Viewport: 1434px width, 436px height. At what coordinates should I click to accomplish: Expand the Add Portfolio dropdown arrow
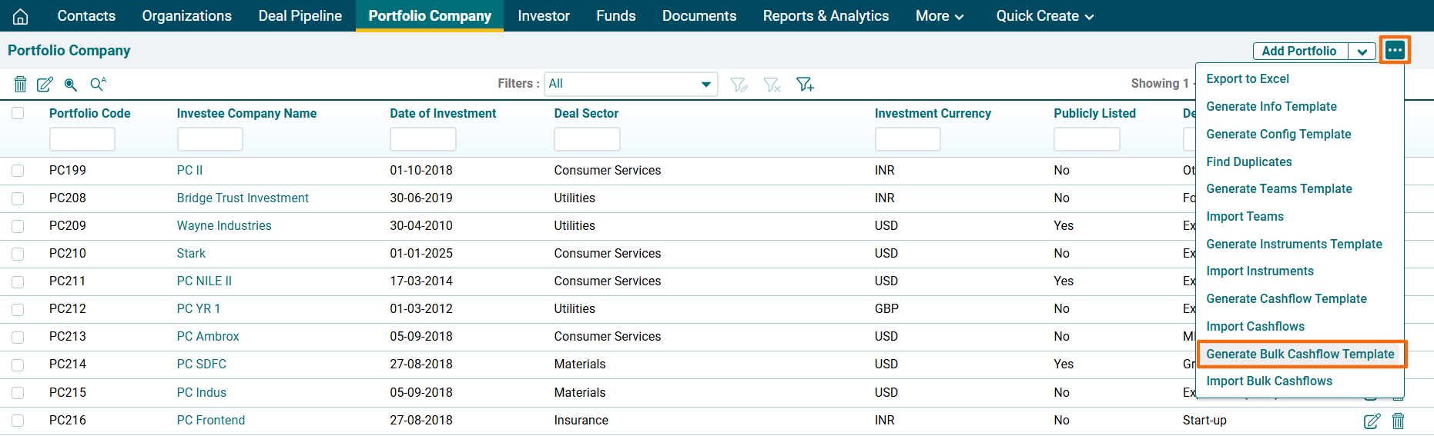[x=1362, y=52]
